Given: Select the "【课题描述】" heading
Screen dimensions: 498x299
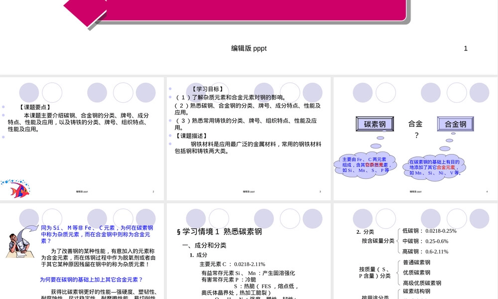Looking at the screenshot, I should click(192, 136).
